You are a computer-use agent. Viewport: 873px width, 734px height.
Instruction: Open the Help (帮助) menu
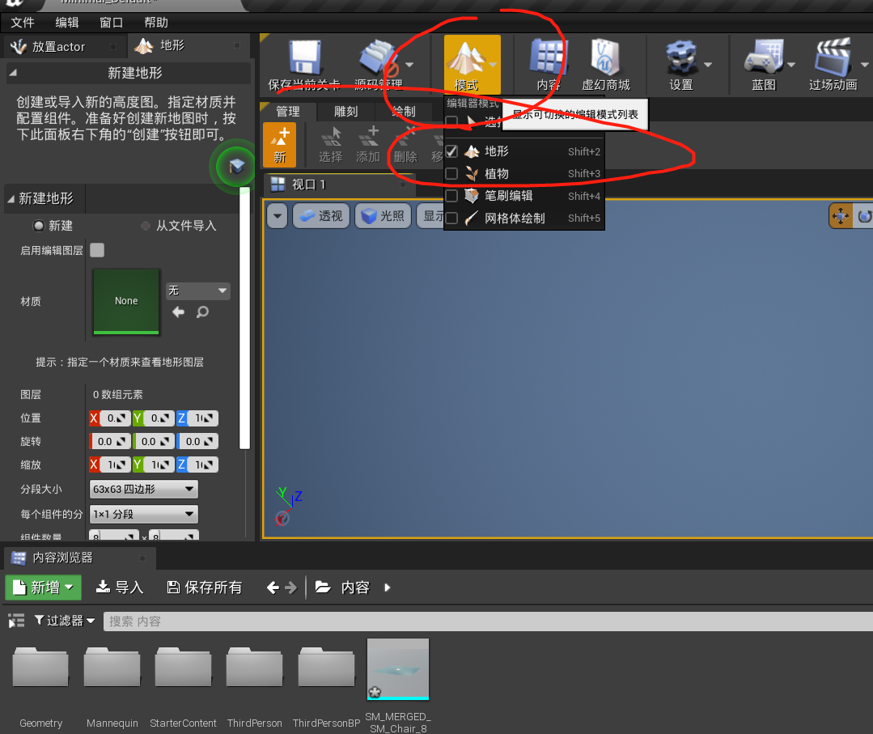coord(156,23)
